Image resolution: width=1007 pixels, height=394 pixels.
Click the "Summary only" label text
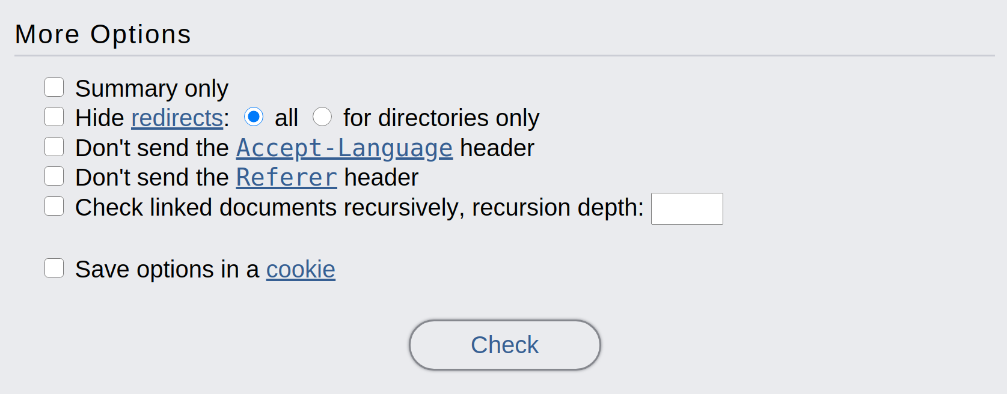[x=152, y=89]
